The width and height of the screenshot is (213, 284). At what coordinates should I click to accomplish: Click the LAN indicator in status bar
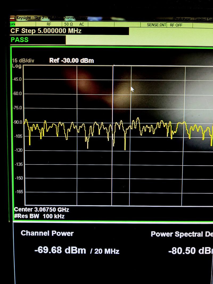pyautogui.click(x=13, y=24)
